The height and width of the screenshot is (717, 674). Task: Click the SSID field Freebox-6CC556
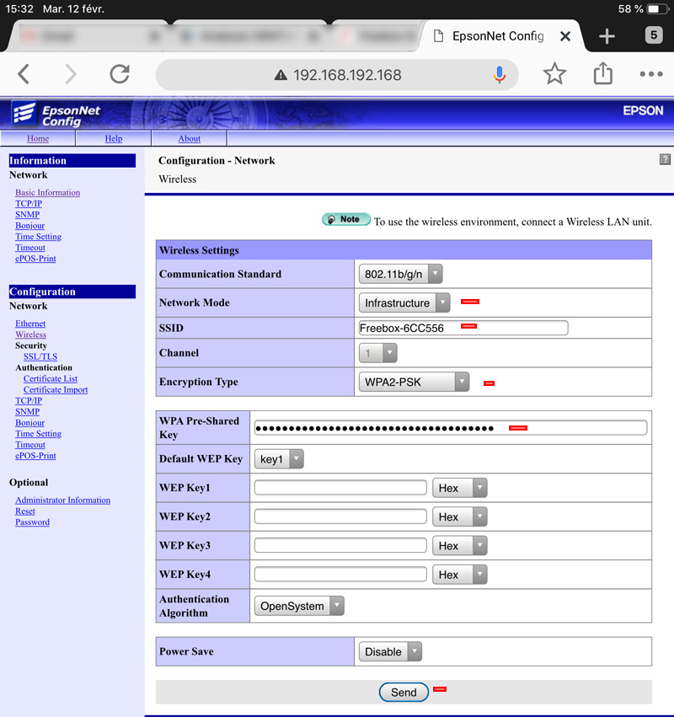pyautogui.click(x=463, y=328)
